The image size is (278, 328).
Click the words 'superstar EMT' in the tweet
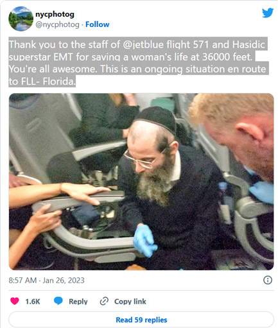41,57
